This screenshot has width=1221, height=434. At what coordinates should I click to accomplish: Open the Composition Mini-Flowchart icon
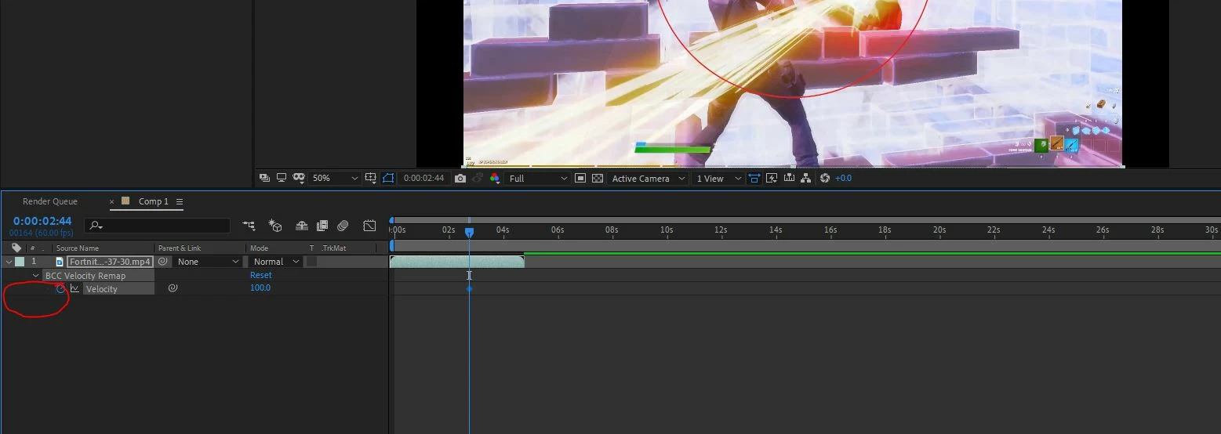[249, 226]
